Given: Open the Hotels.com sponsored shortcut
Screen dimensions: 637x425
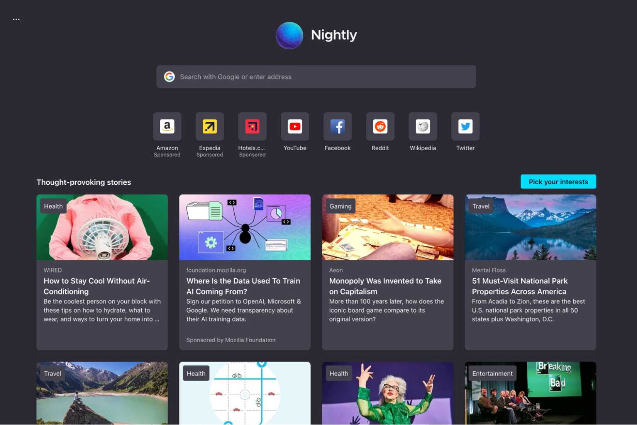Looking at the screenshot, I should tap(252, 126).
